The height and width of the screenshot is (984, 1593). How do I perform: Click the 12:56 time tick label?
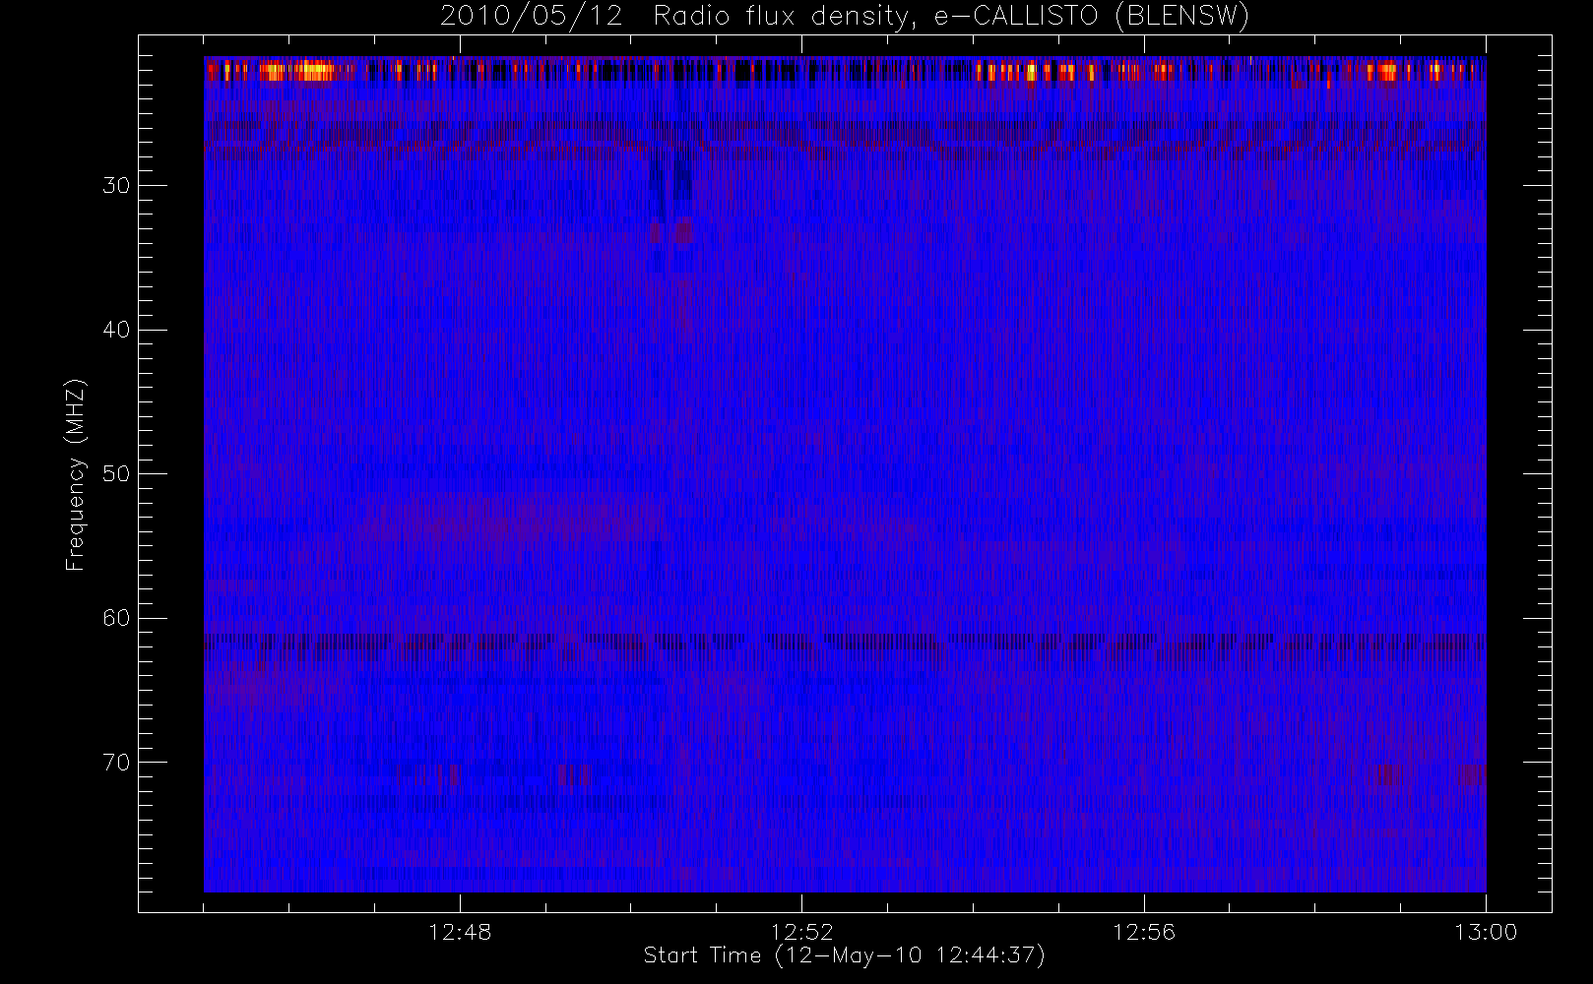(x=1144, y=932)
